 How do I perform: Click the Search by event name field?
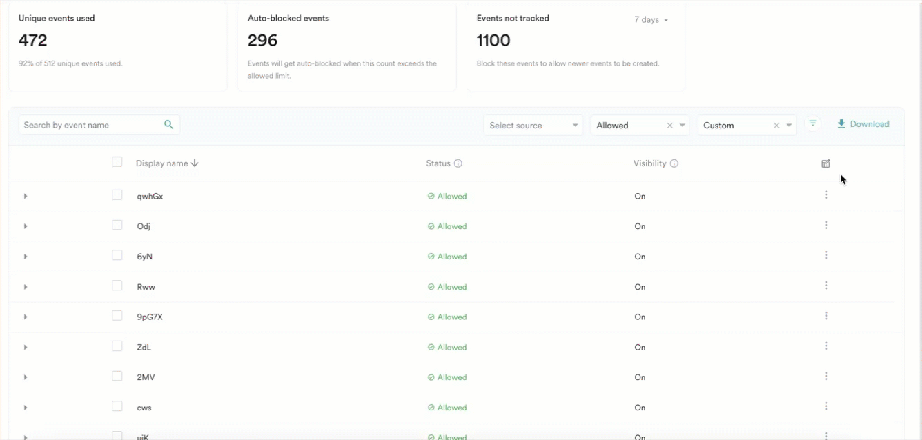[x=90, y=125]
